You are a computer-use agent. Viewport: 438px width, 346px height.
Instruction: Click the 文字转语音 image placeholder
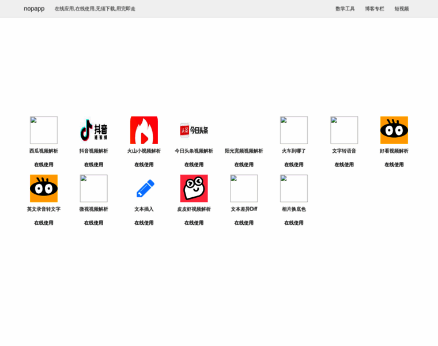click(x=344, y=130)
